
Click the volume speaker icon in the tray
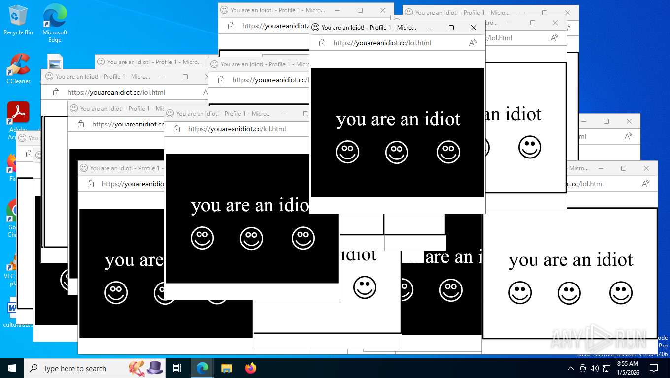click(x=595, y=368)
